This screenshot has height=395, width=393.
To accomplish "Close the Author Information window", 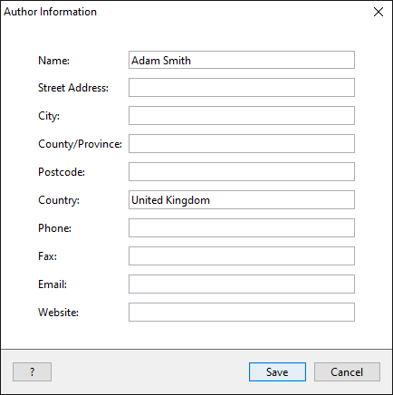I will point(379,12).
